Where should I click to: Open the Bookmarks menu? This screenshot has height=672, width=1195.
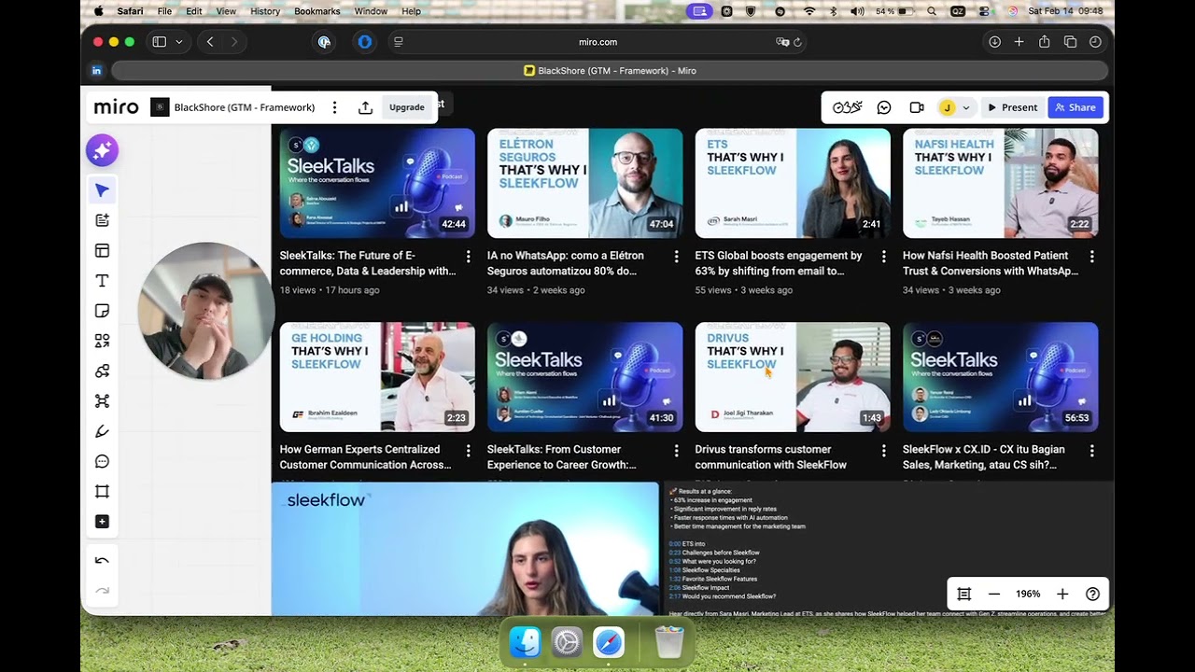317,11
